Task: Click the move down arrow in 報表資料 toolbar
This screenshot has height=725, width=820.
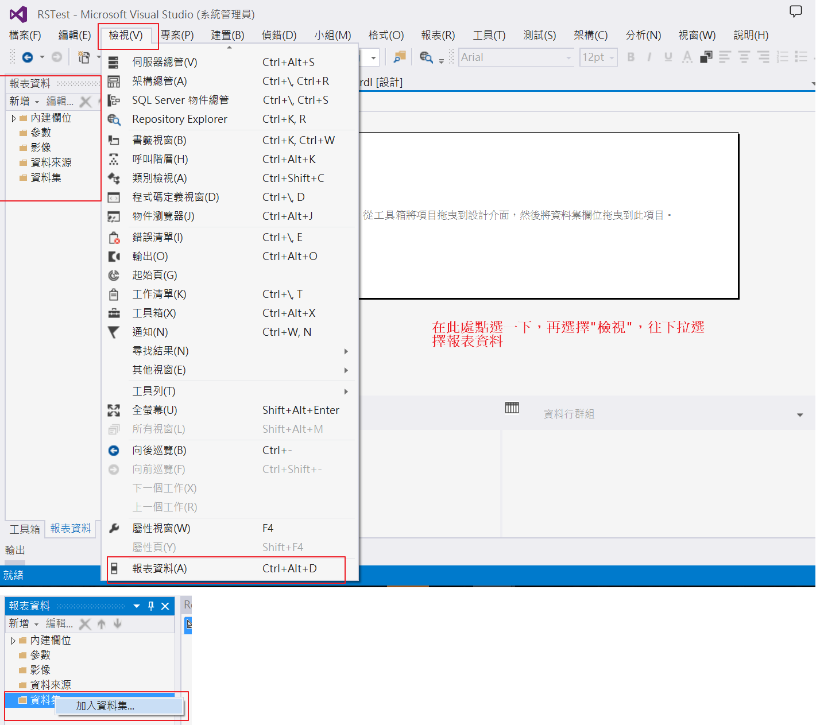Action: 118,623
